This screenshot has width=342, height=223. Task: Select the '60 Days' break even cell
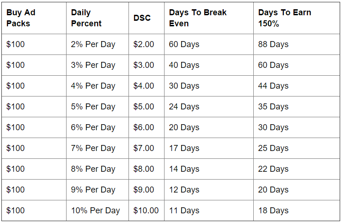[184, 44]
